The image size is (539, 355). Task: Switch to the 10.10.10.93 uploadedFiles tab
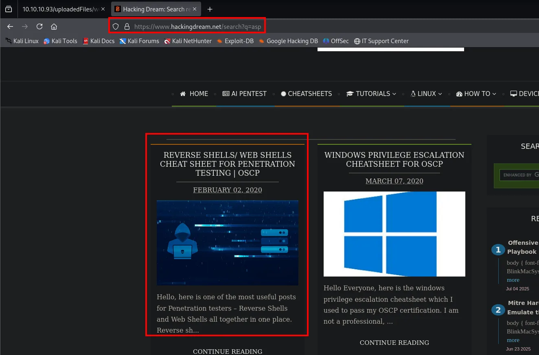60,9
